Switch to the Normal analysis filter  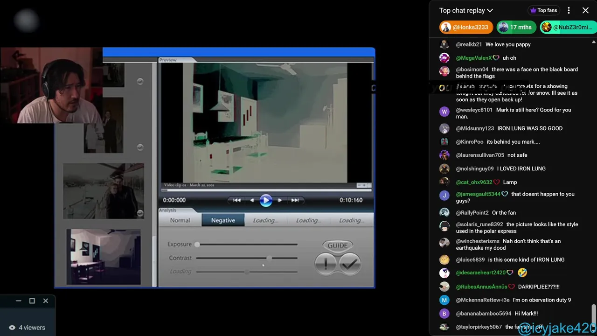pos(180,220)
